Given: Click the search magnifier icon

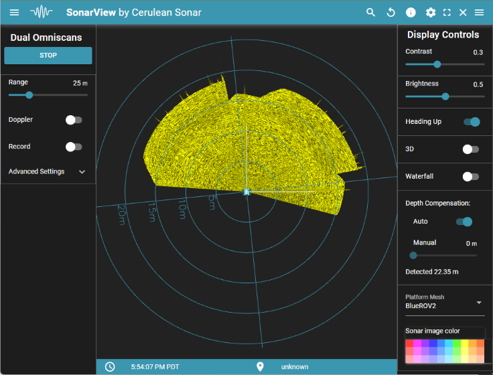Looking at the screenshot, I should click(371, 12).
